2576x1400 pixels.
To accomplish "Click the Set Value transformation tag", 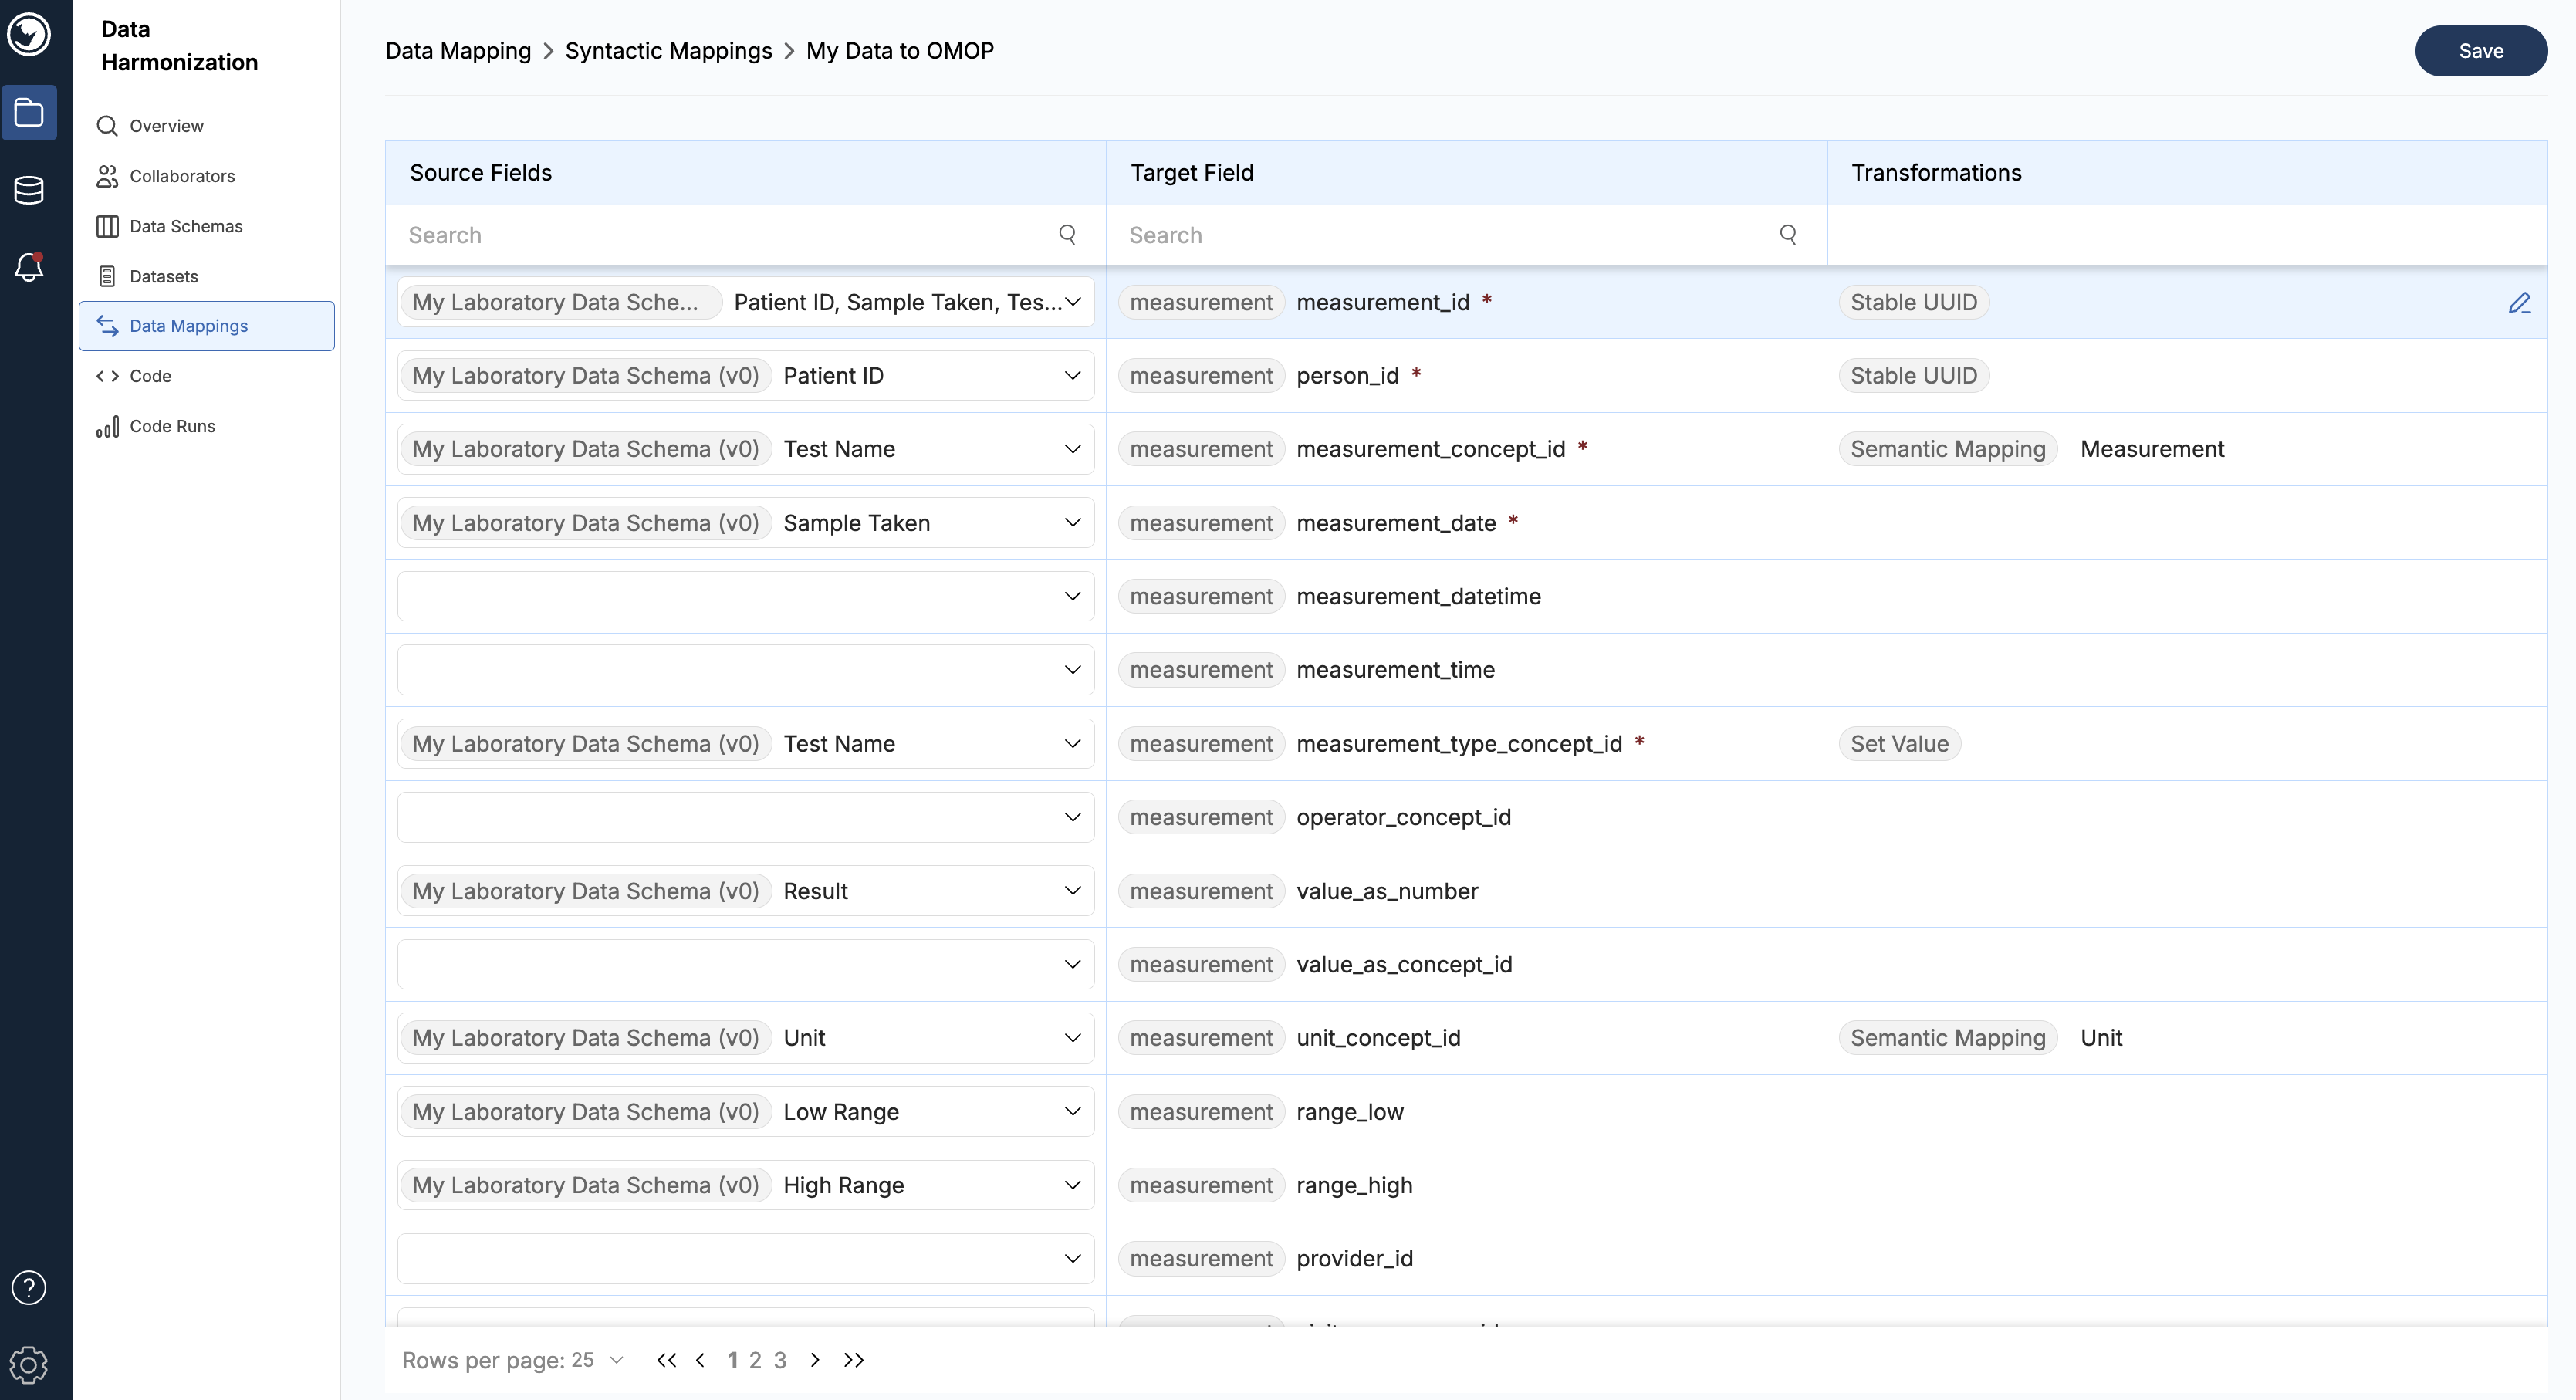I will pyautogui.click(x=1899, y=744).
